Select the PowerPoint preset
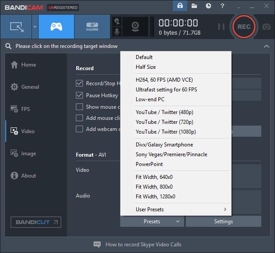 click(x=176, y=164)
